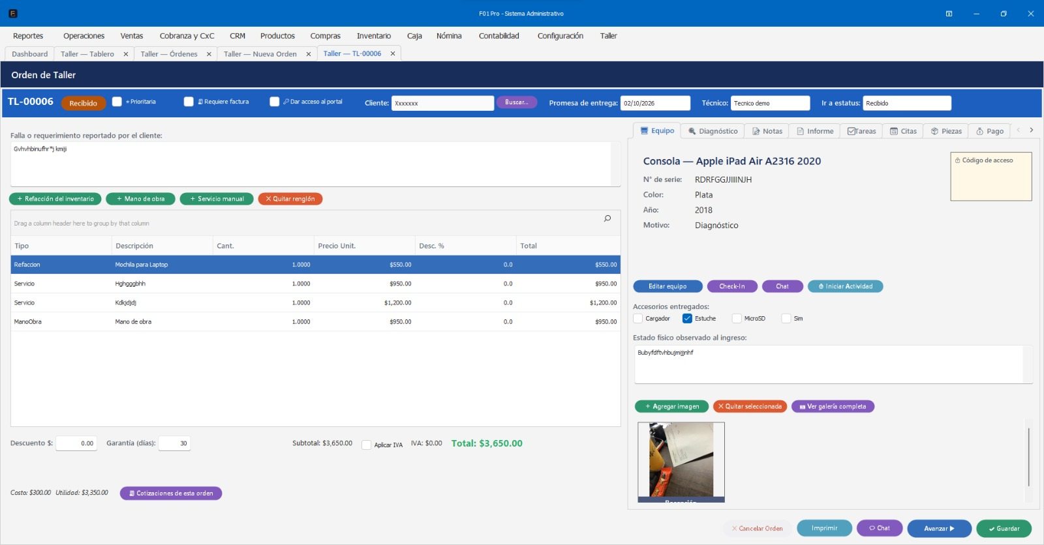Image resolution: width=1044 pixels, height=545 pixels.
Task: Open the Técnico dropdown field
Action: click(x=770, y=103)
